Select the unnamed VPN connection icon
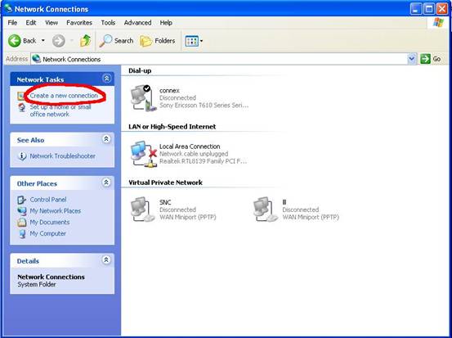Screen dimensions: 452x338 point(266,210)
